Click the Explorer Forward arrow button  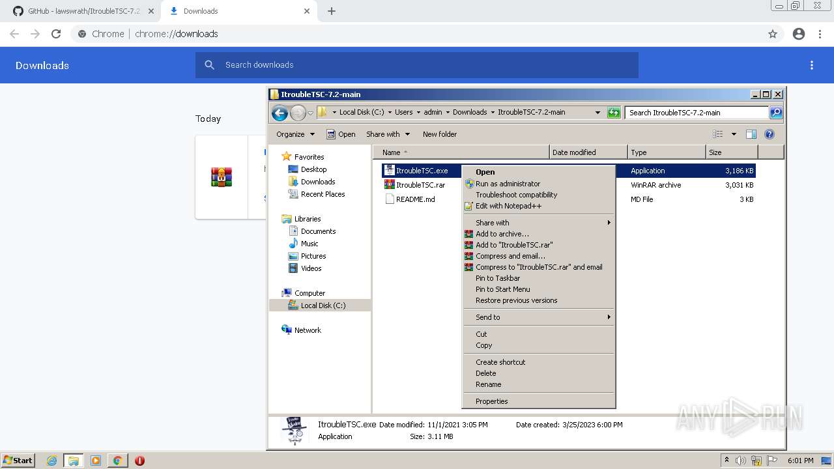tap(298, 113)
